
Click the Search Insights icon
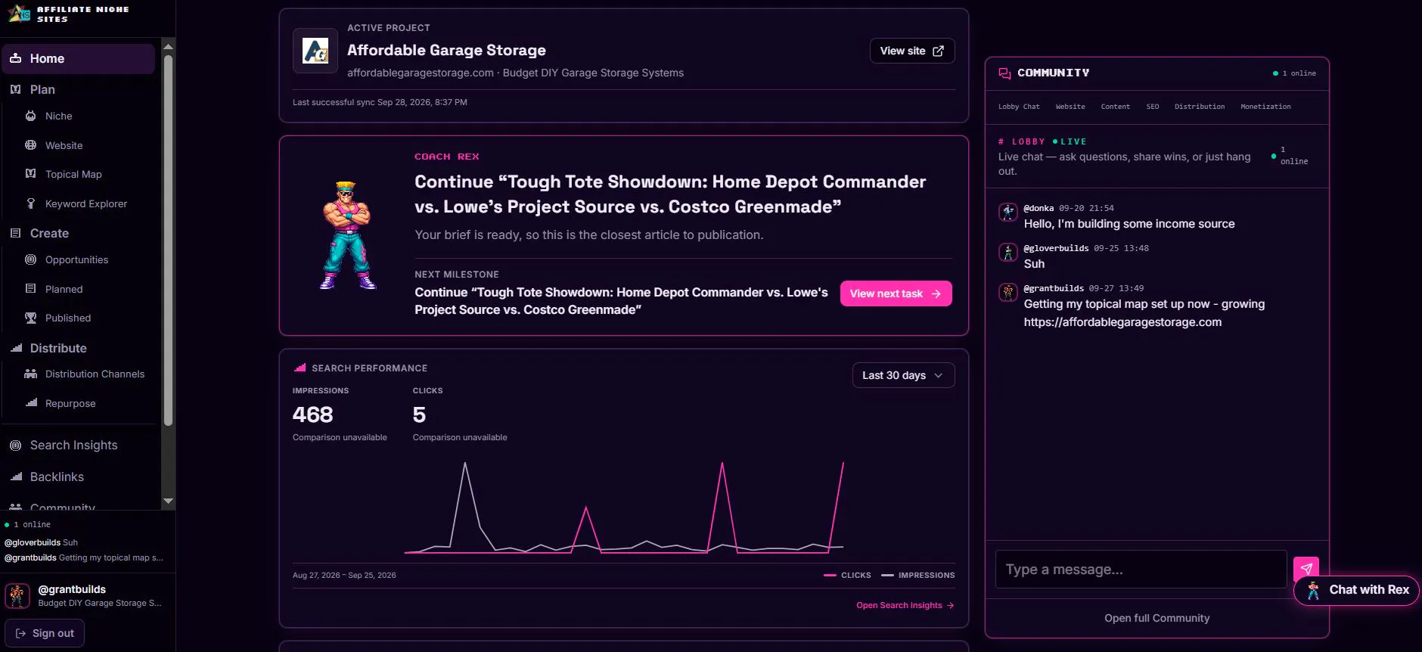[15, 446]
